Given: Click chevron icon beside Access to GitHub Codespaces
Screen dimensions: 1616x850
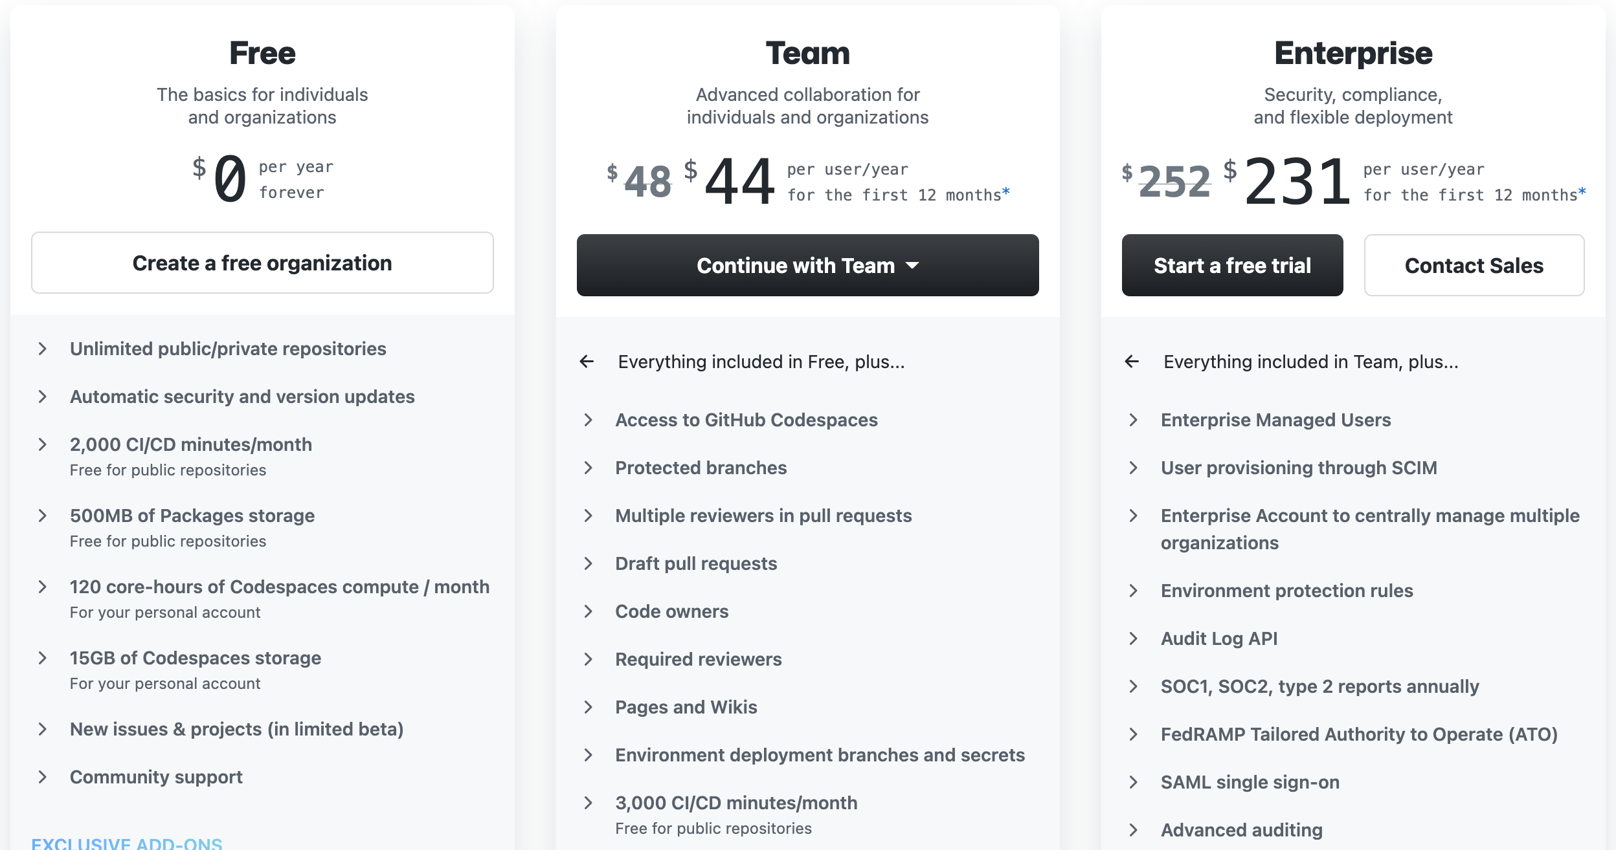Looking at the screenshot, I should 588,420.
